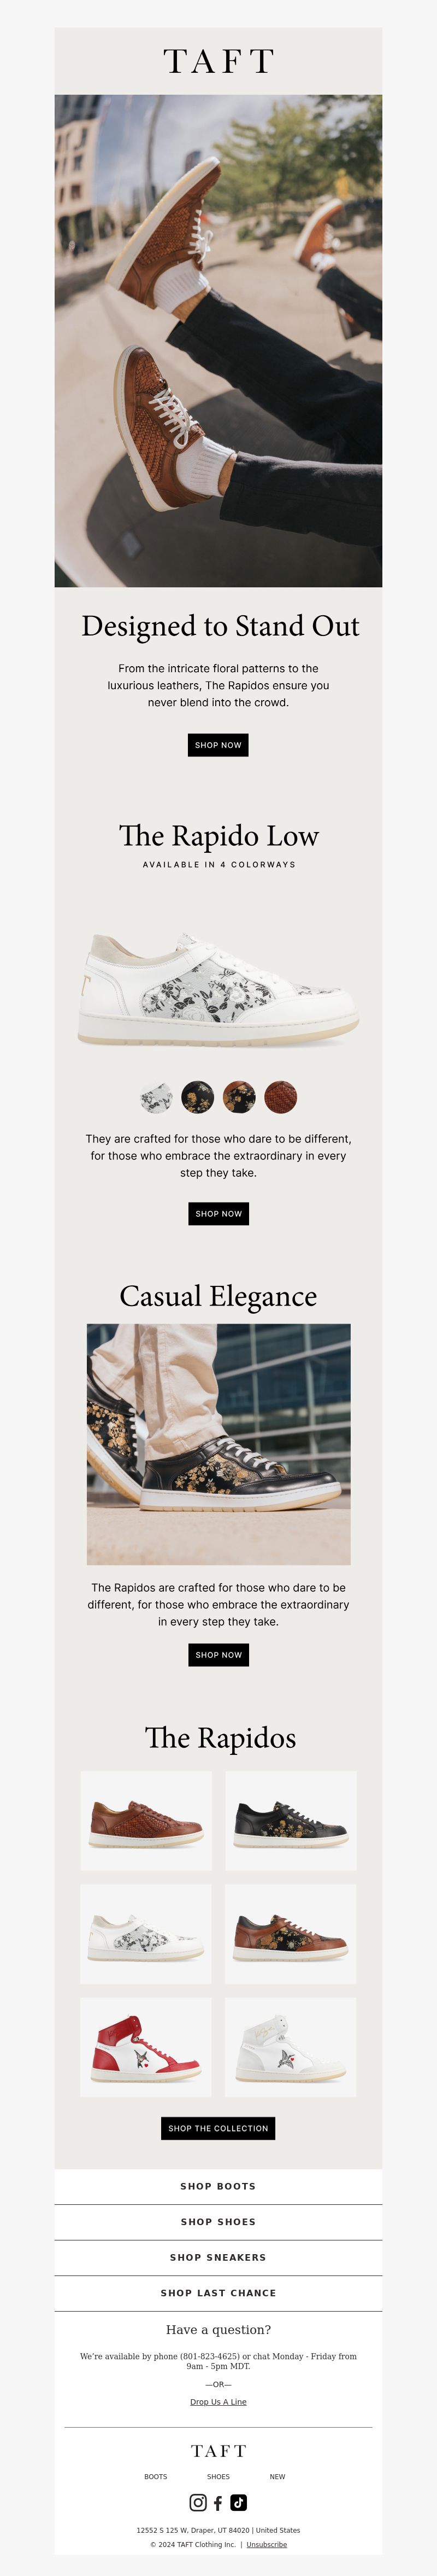Click the NEW link in footer
Image resolution: width=437 pixels, height=2576 pixels.
point(277,2477)
